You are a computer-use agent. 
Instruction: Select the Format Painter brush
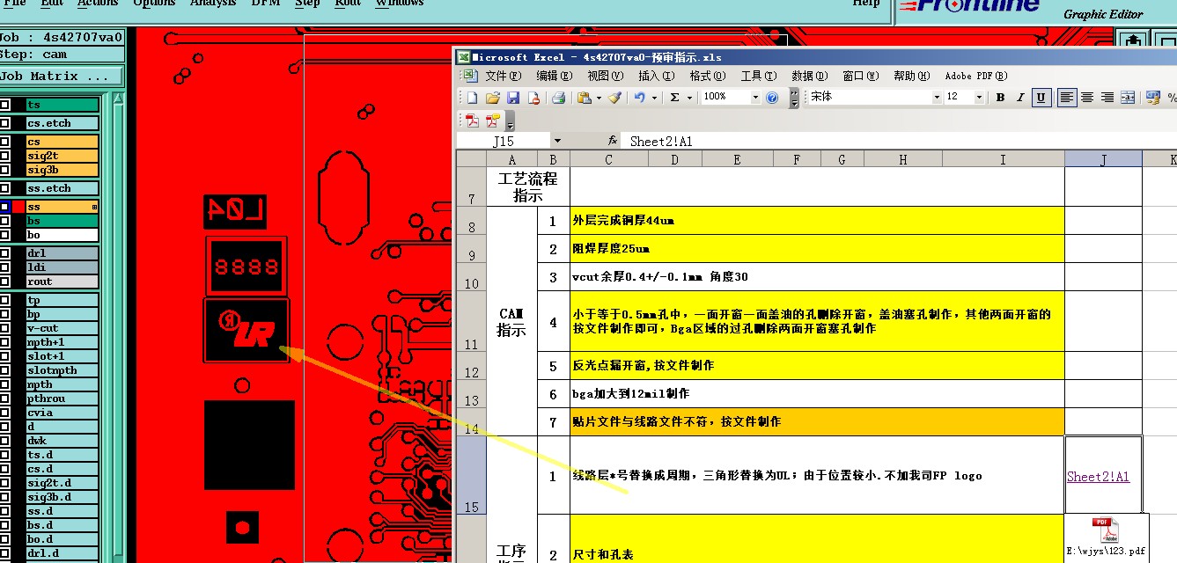614,98
